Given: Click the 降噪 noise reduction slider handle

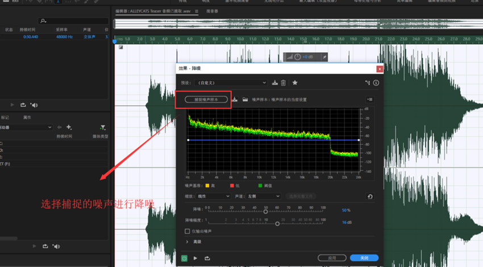Looking at the screenshot, I should pyautogui.click(x=265, y=211).
